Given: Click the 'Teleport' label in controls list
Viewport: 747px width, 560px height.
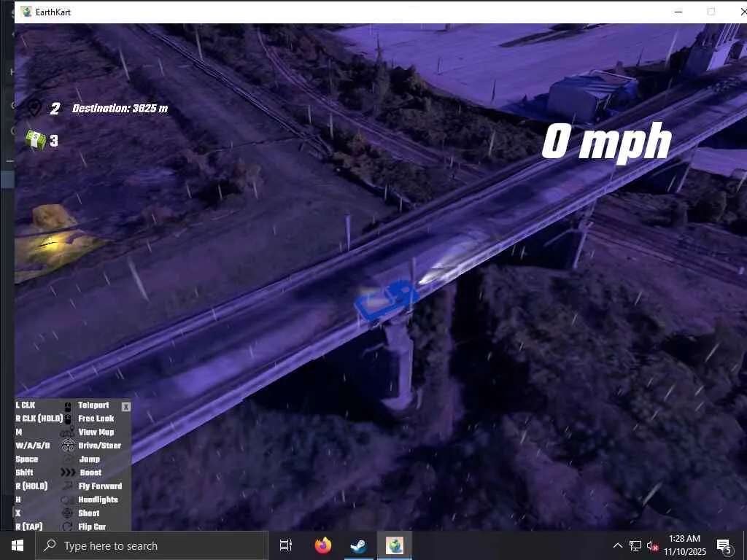Looking at the screenshot, I should click(x=93, y=405).
